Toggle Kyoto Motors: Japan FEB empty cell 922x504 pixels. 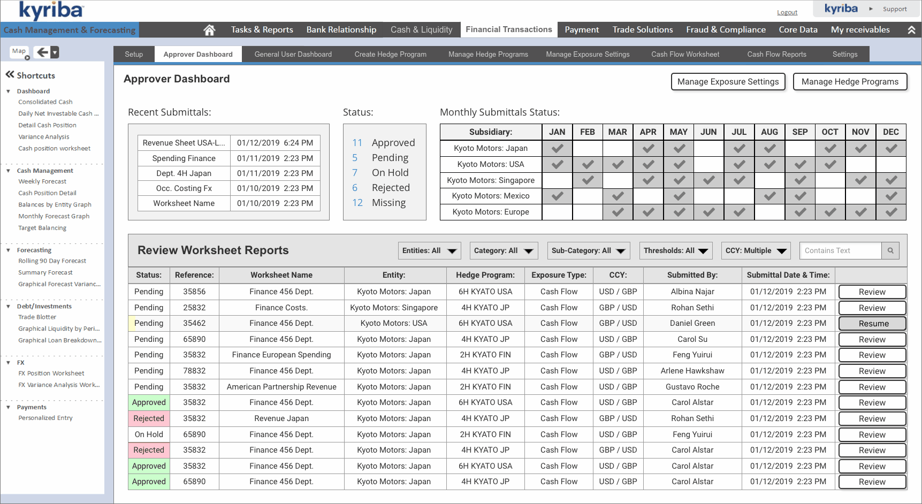click(588, 148)
